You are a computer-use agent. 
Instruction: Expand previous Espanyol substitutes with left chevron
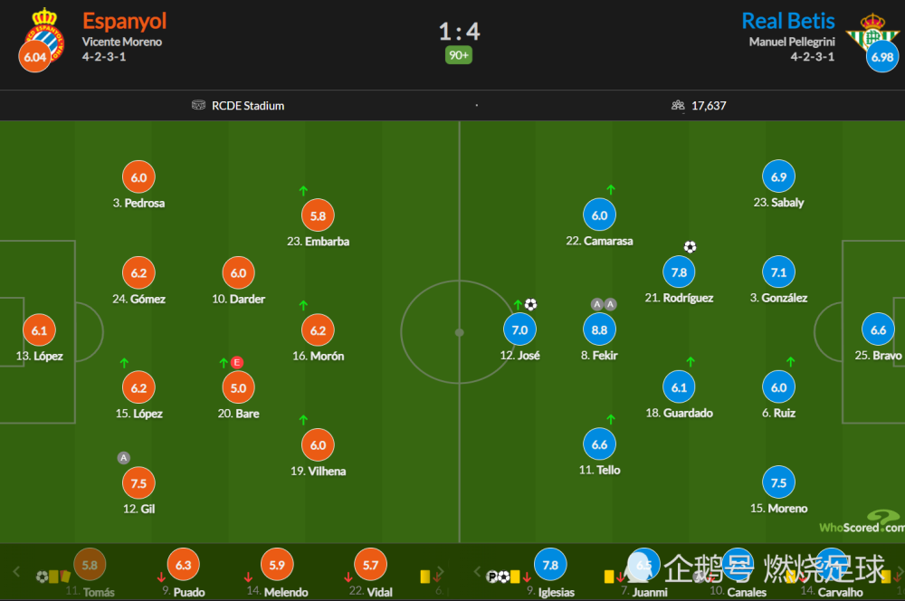point(16,571)
